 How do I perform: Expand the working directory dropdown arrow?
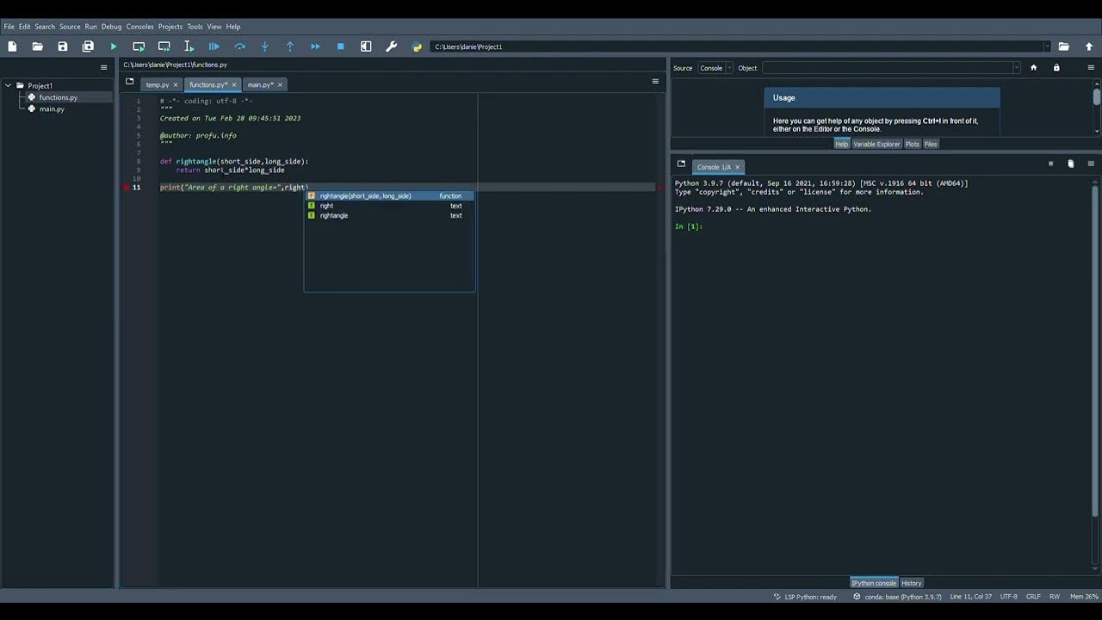(x=1047, y=46)
